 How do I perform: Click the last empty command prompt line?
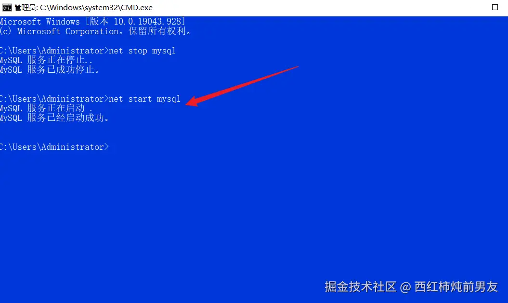(x=54, y=147)
